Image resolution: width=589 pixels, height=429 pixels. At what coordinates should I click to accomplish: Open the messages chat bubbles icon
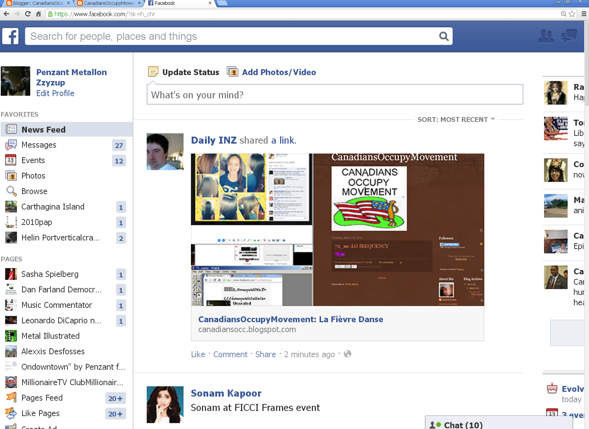coord(569,36)
